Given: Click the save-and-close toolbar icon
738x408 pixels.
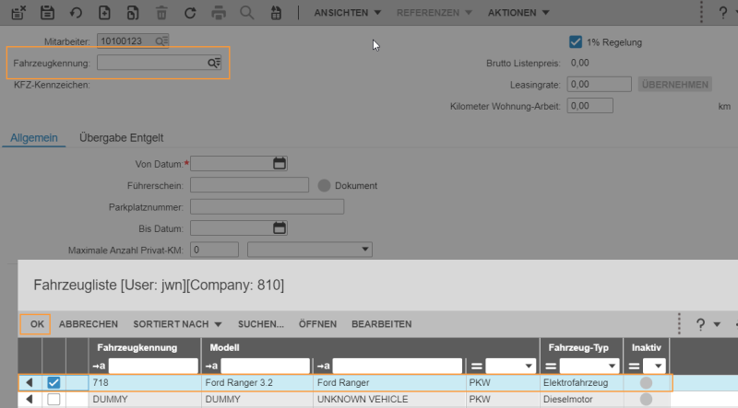Looking at the screenshot, I should tap(18, 12).
